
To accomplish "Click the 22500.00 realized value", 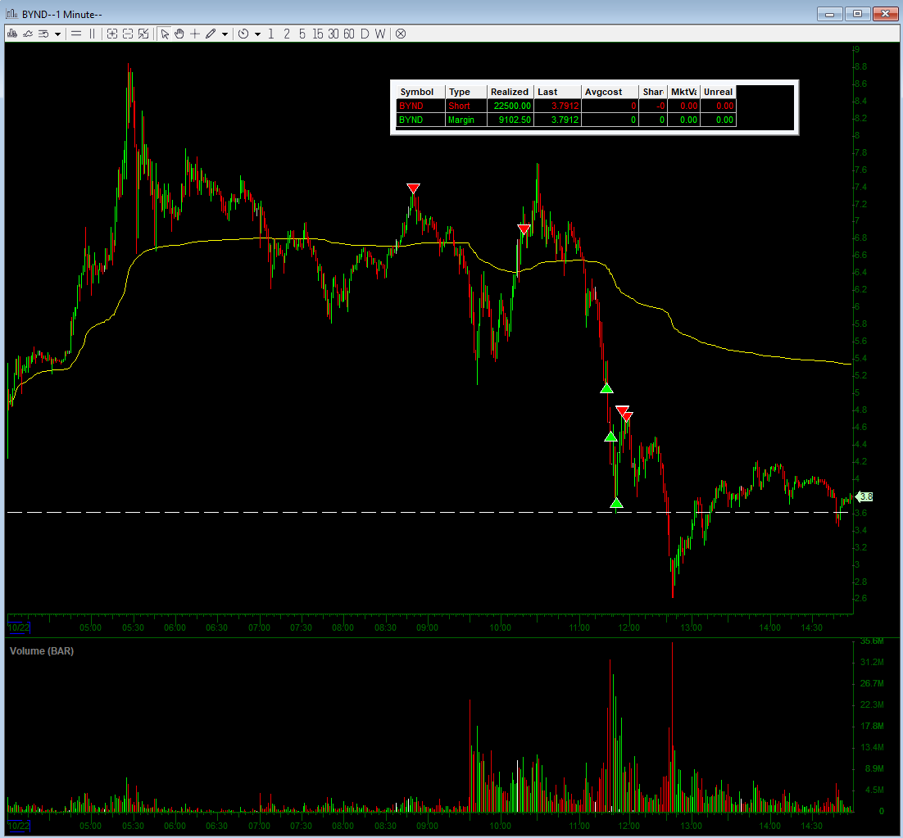I will 512,106.
